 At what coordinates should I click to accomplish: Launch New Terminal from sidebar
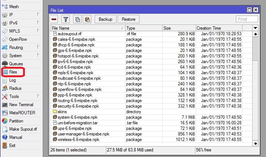coord(21,105)
